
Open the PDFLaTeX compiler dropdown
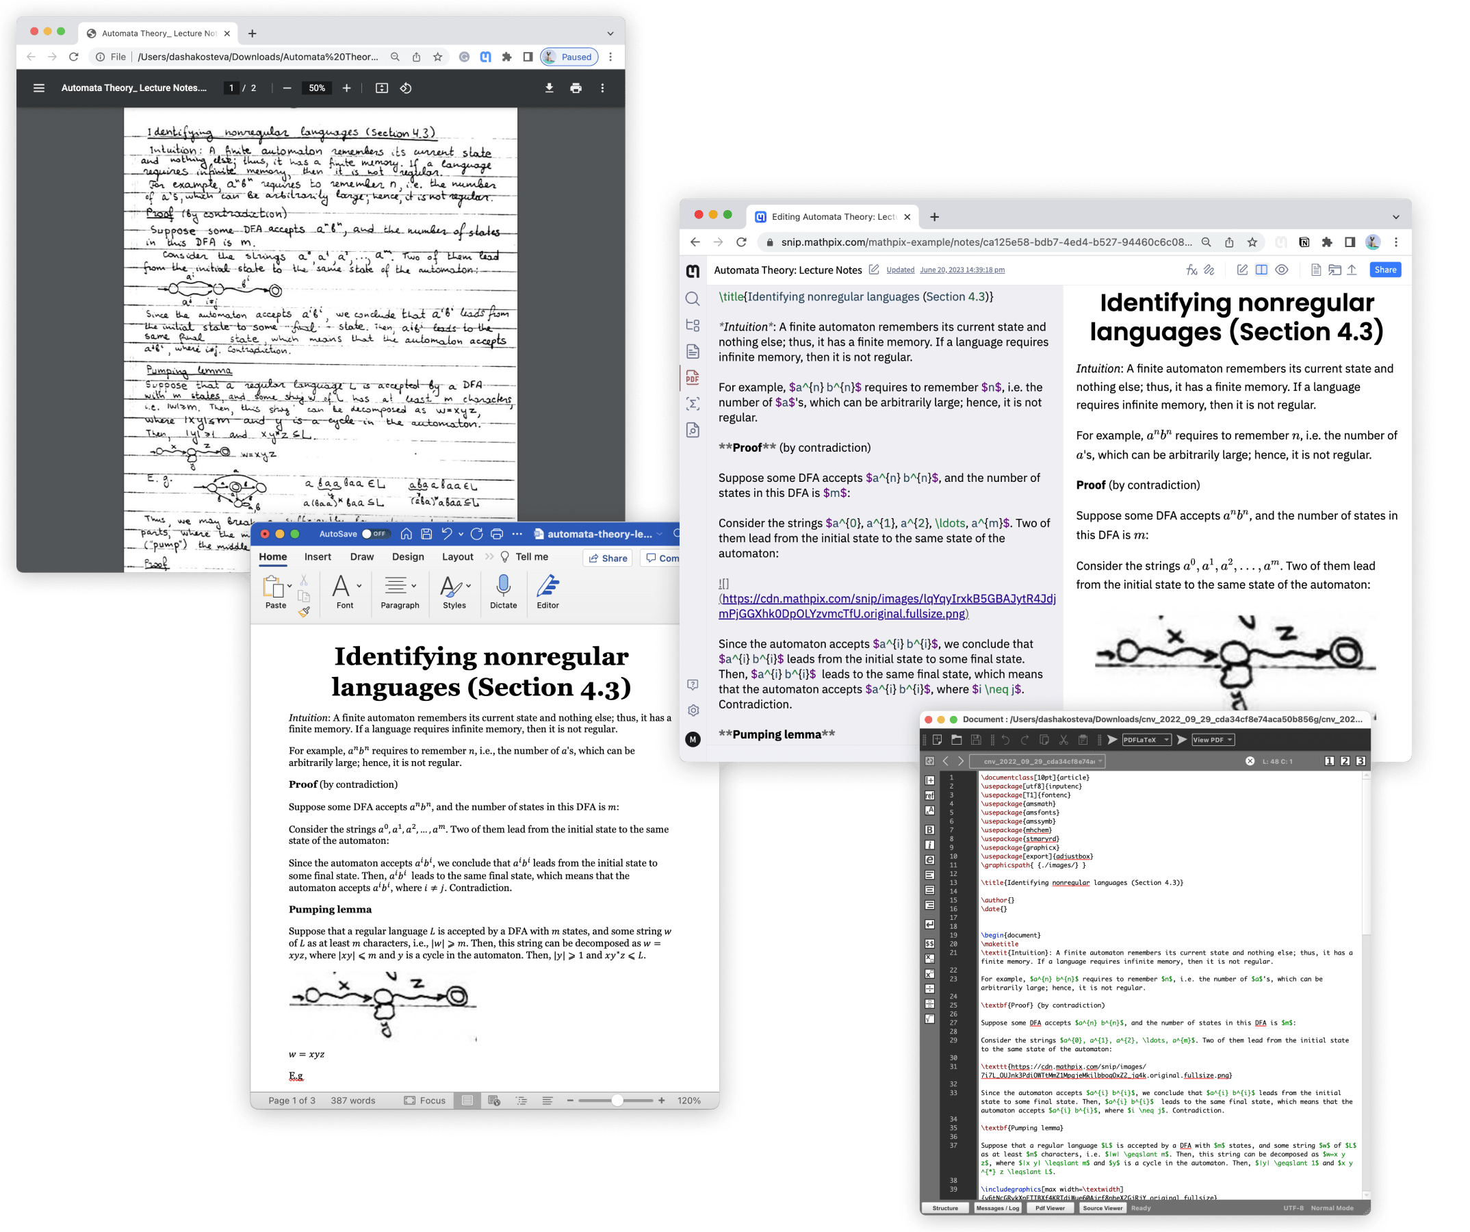click(x=1146, y=740)
